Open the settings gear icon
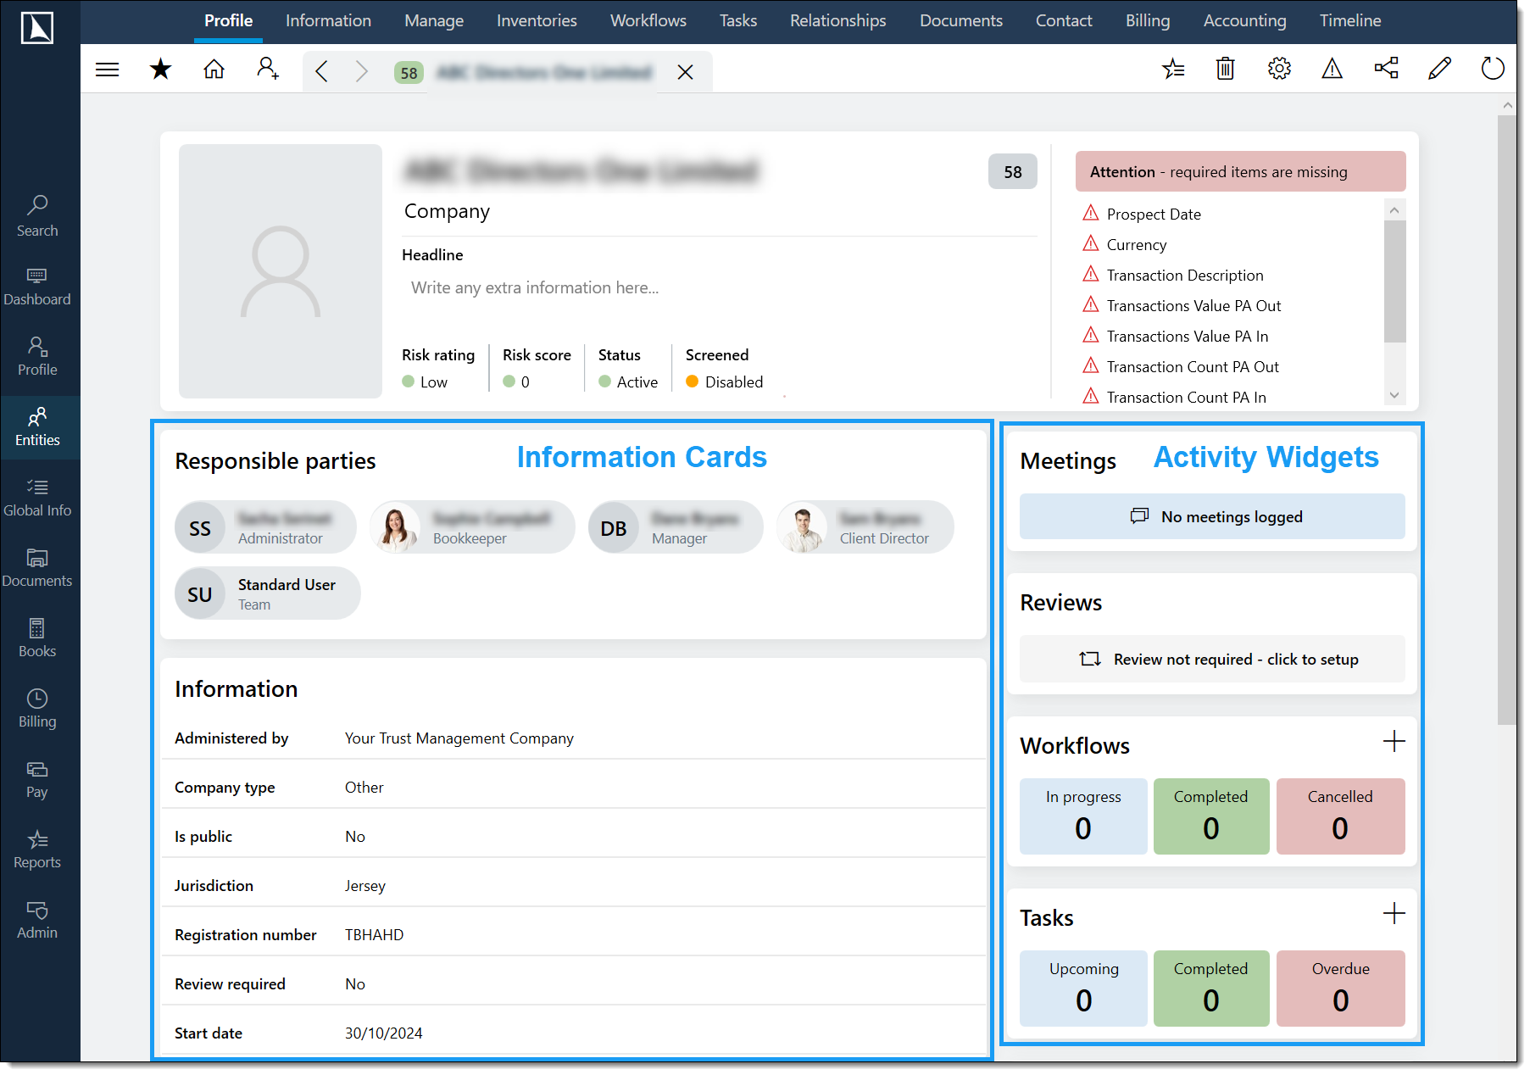1530x1075 pixels. 1278,69
